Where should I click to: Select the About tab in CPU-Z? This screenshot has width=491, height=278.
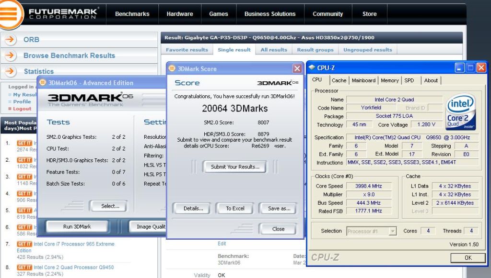tap(431, 80)
